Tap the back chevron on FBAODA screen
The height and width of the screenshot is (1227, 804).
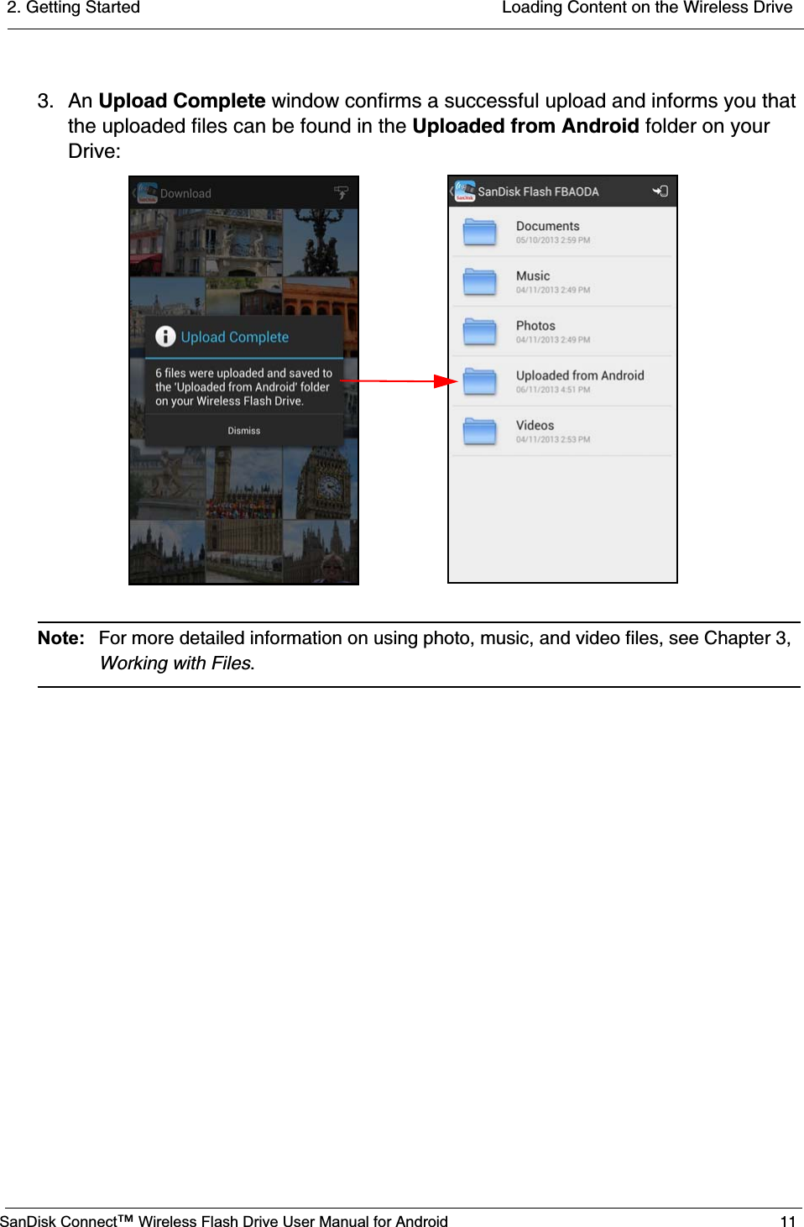[452, 191]
